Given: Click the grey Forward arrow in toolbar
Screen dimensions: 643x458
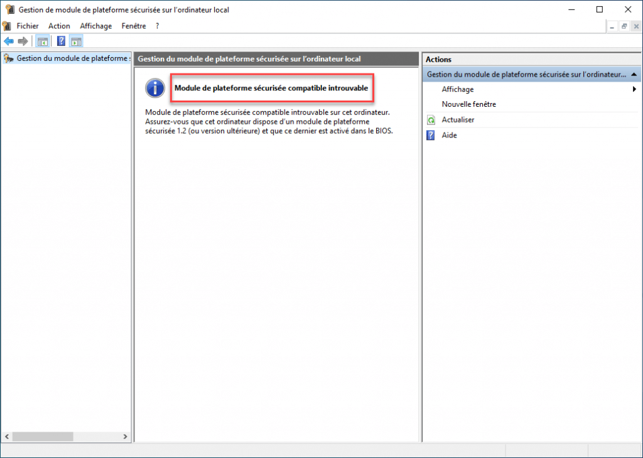Looking at the screenshot, I should (x=23, y=41).
